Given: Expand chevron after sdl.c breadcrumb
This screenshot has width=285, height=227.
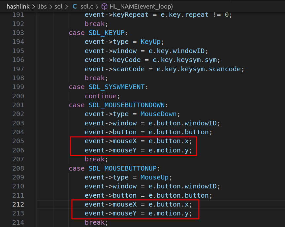Looking at the screenshot, I should click(x=97, y=7).
